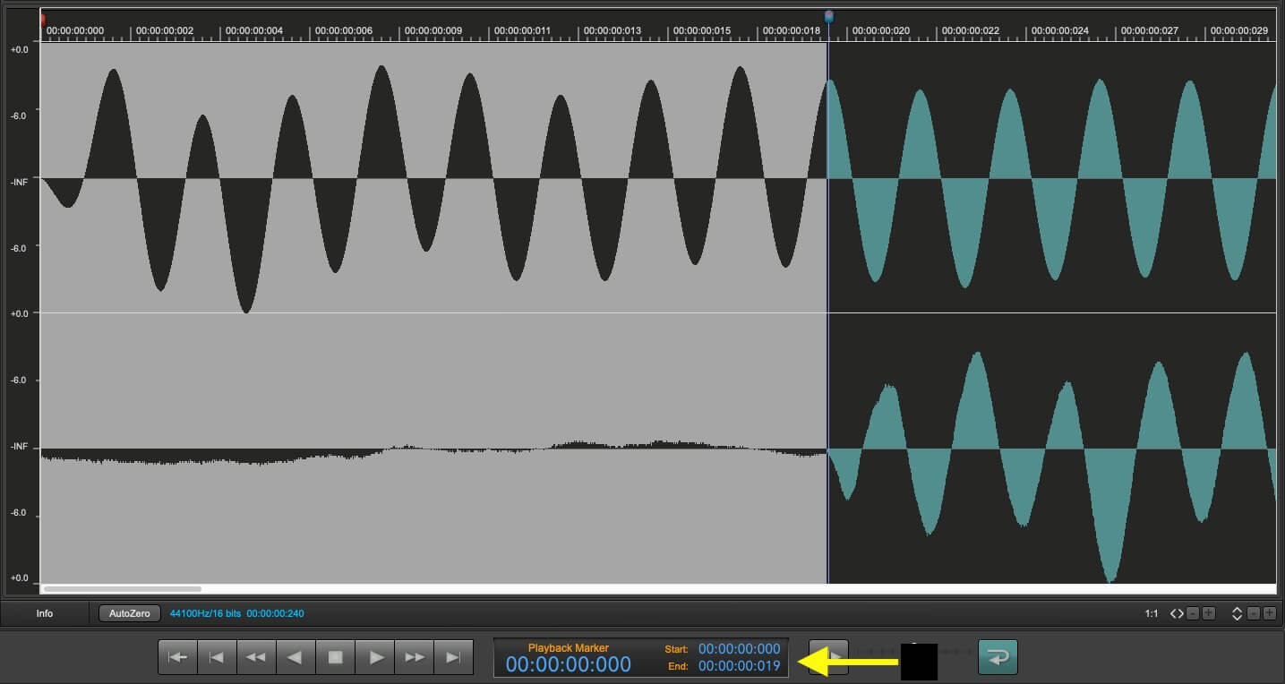This screenshot has width=1285, height=684.
Task: Toggle the loop playback button
Action: (x=998, y=657)
